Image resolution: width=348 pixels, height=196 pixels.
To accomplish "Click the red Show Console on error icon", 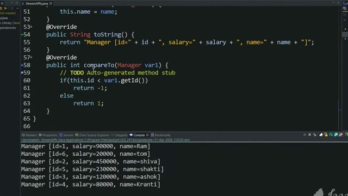I will point(341,134).
